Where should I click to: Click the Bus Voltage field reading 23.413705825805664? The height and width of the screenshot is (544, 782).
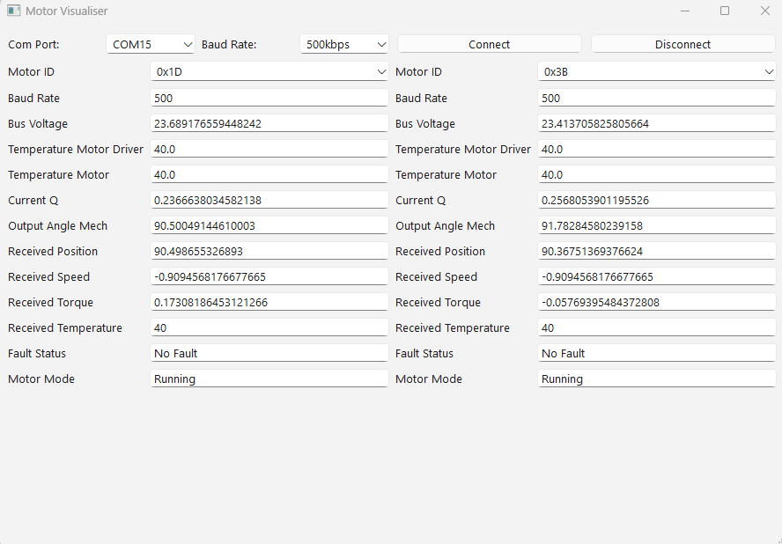[657, 123]
